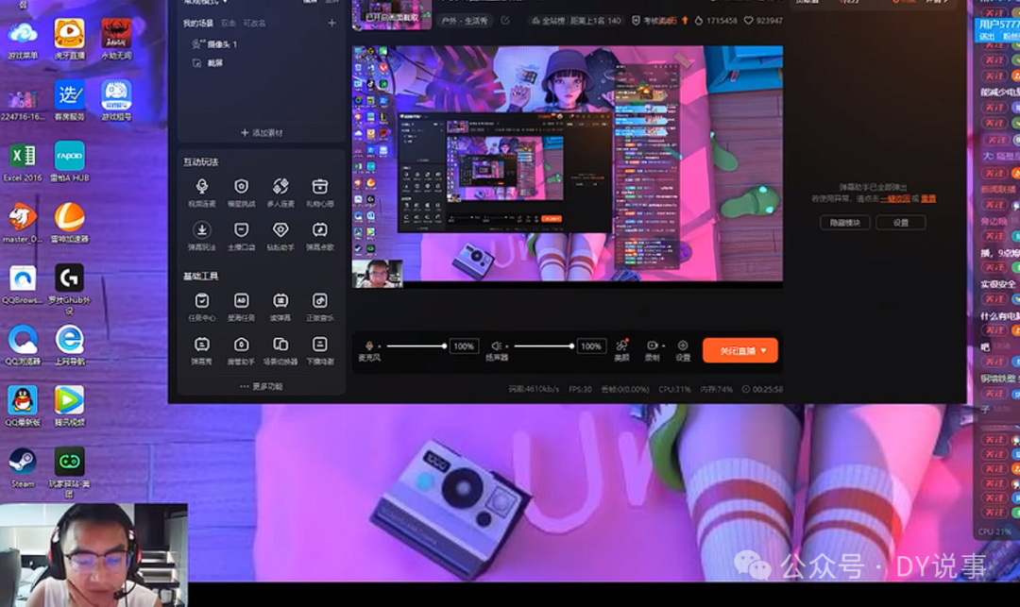Open the 场景切换器 scene switcher
Image resolution: width=1020 pixels, height=607 pixels.
click(280, 350)
